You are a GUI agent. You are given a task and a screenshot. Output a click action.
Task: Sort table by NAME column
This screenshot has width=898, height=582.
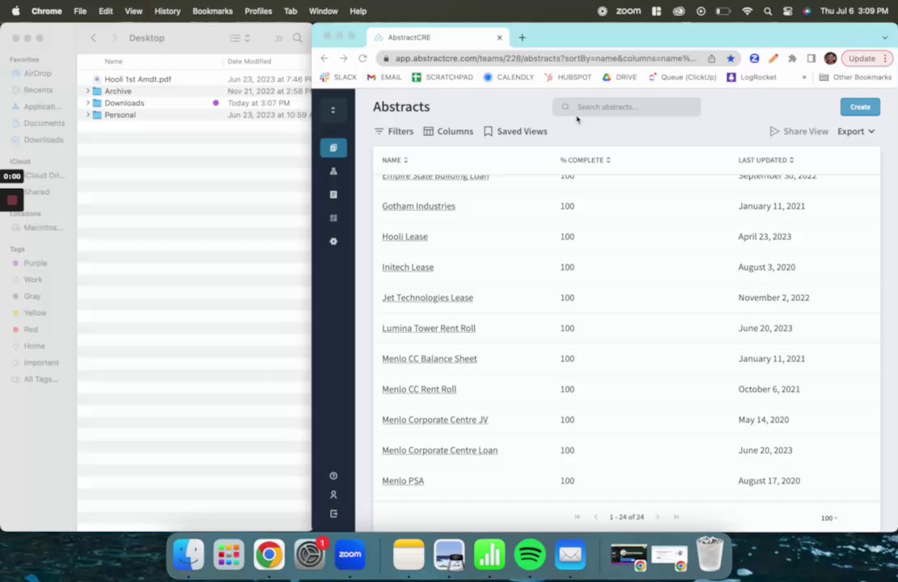point(395,160)
